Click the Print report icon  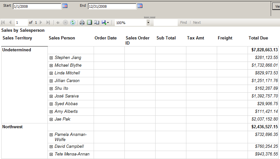pyautogui.click(x=82, y=22)
